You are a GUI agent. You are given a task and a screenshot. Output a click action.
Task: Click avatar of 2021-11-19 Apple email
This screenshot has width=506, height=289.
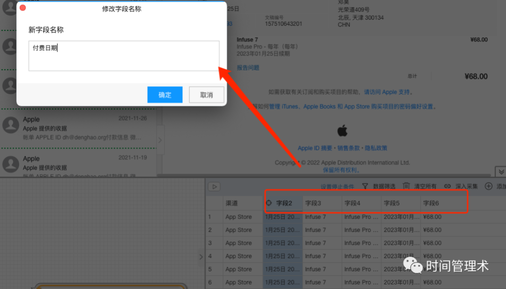[x=11, y=164]
